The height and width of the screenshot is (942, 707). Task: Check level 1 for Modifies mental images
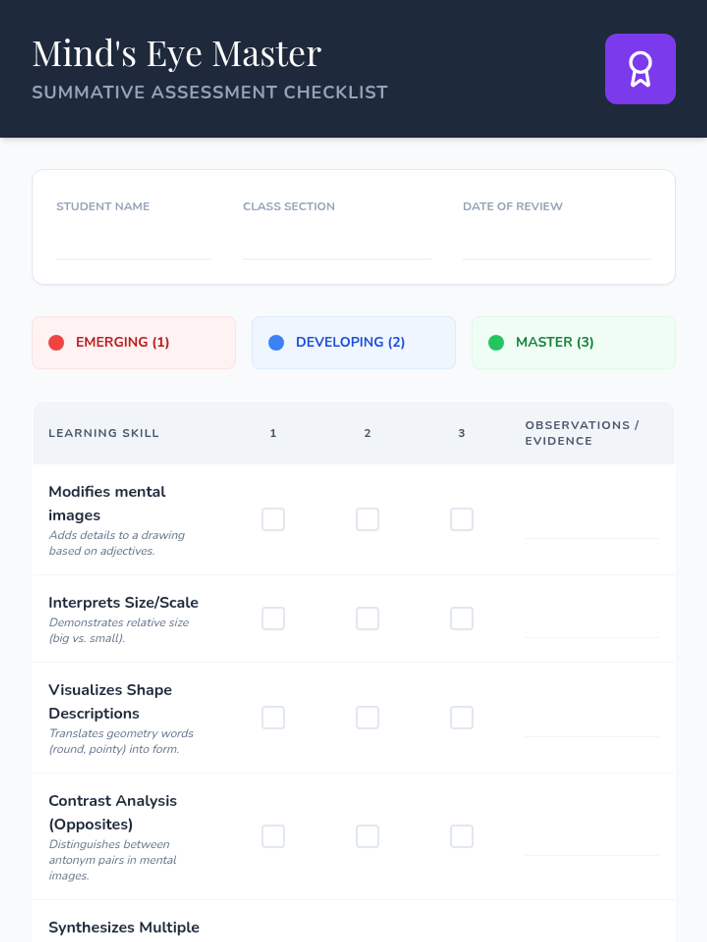tap(273, 519)
